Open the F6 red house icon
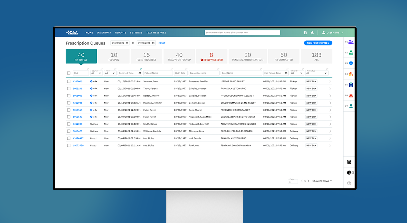 351,95
